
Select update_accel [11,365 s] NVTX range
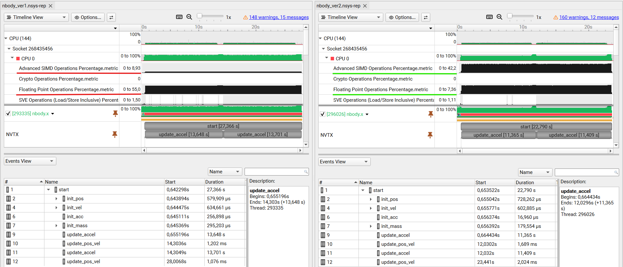(x=499, y=135)
